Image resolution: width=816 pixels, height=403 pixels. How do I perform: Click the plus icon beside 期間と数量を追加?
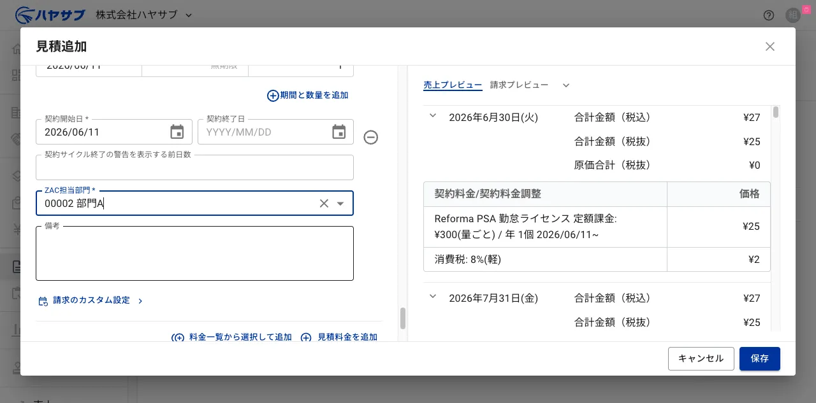273,95
